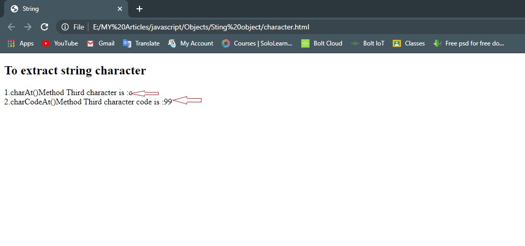The width and height of the screenshot is (525, 246).
Task: Open the Bolt IoT bookmark
Action: click(367, 43)
